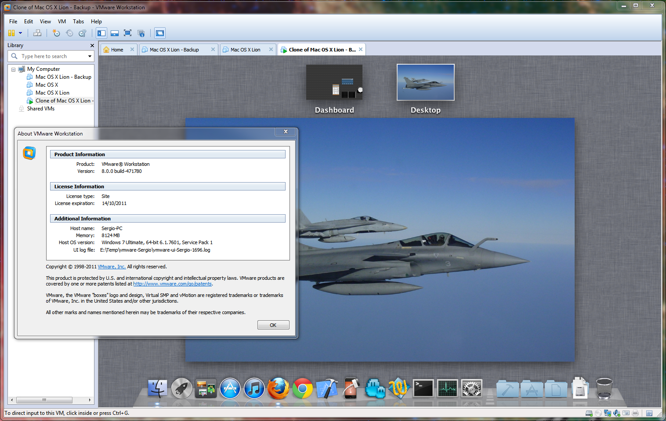666x421 pixels.
Task: Revert the virtual machine to its snapshot
Action: click(69, 33)
